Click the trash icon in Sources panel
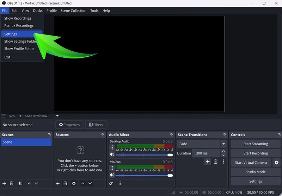Viewport: 282px width, 196px height. tap(65, 183)
